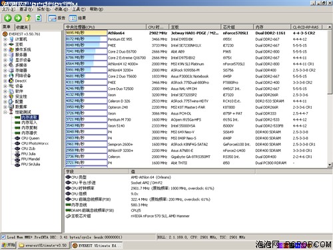Select the Core 2 Duo E6700 row
This screenshot has width=333, height=250.
click(196, 52)
